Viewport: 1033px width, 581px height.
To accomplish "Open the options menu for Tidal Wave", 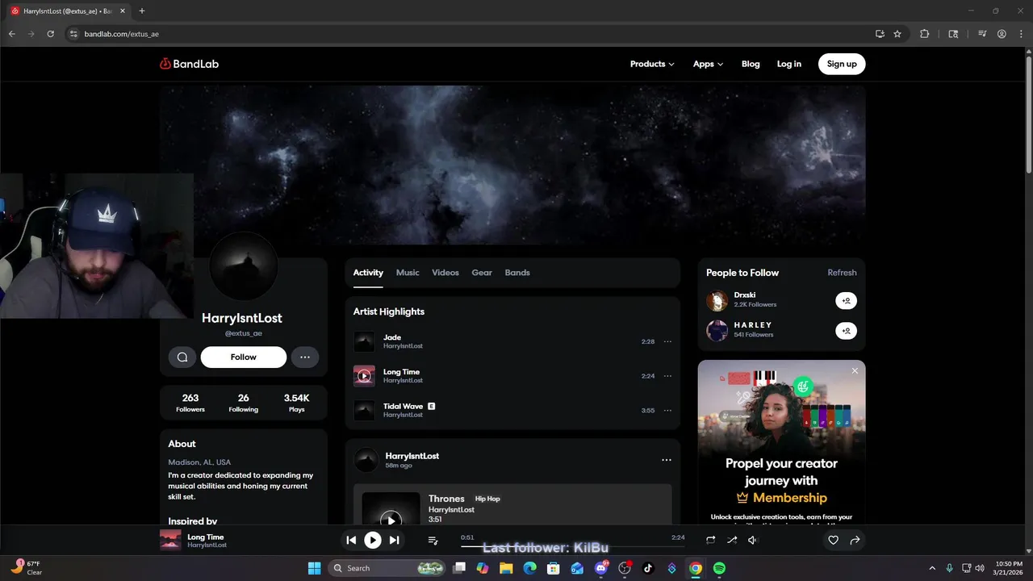I will [x=667, y=410].
